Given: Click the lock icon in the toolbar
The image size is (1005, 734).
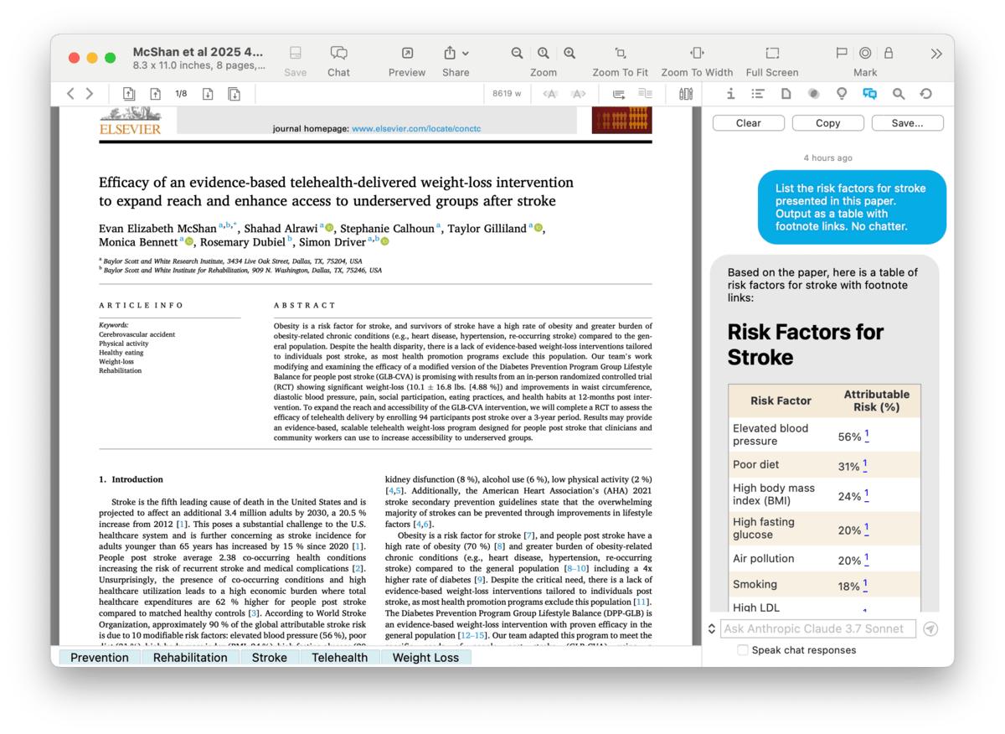Looking at the screenshot, I should pyautogui.click(x=889, y=54).
